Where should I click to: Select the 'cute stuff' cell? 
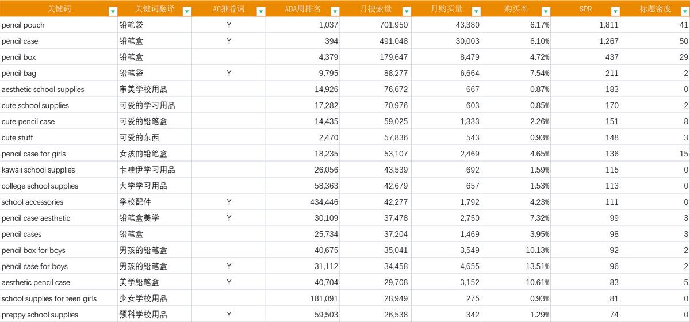click(x=59, y=137)
